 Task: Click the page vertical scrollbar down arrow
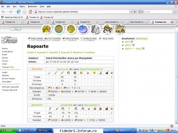coord(176,123)
